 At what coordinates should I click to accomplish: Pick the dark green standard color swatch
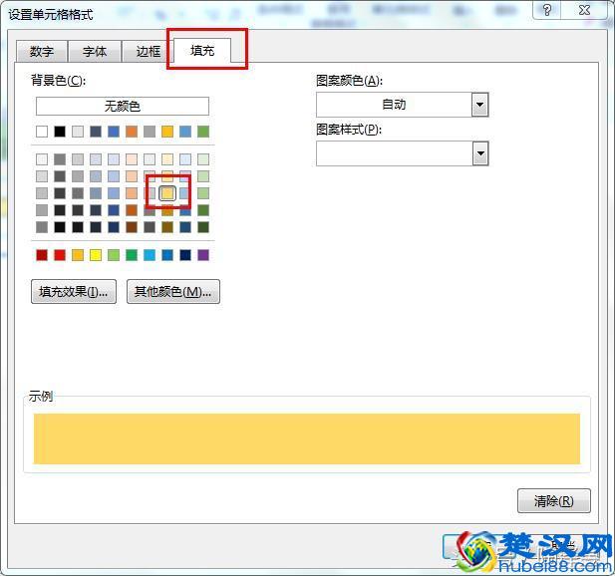pyautogui.click(x=132, y=255)
